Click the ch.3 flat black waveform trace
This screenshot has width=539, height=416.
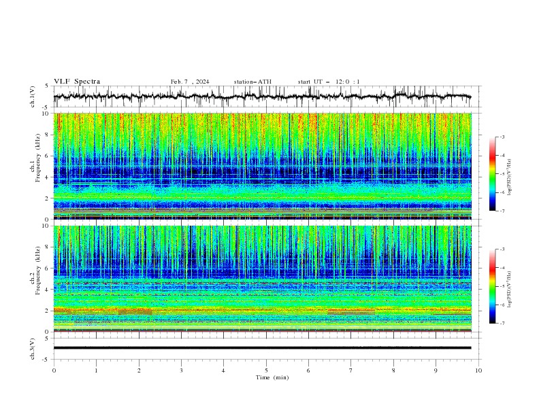[x=262, y=348]
